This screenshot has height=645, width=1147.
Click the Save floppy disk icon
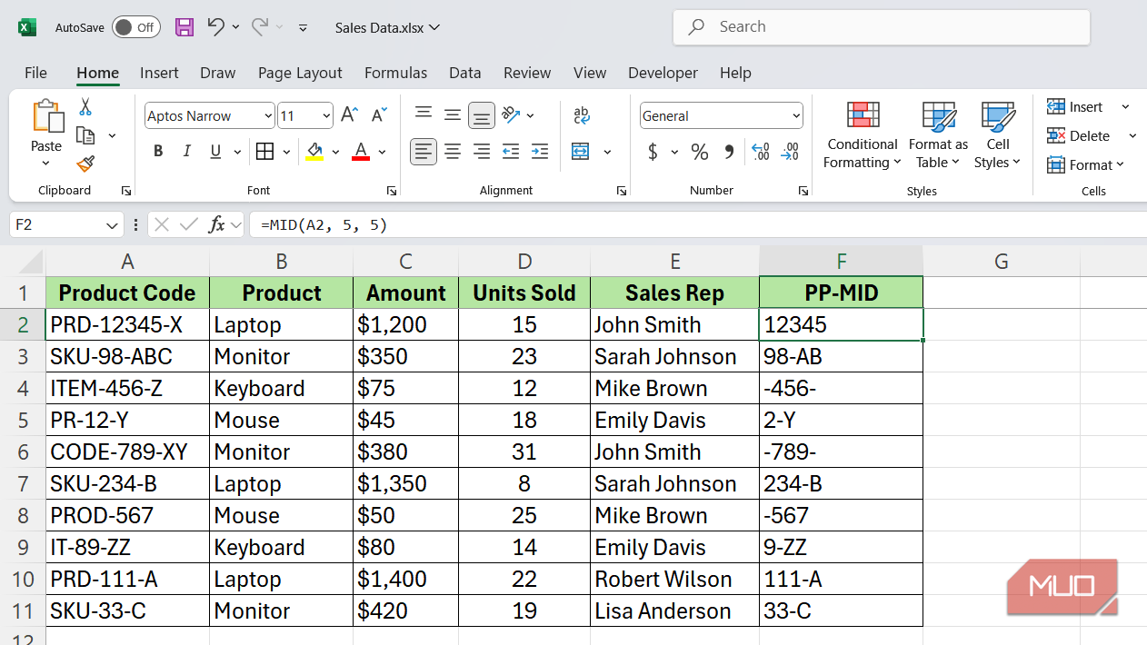pyautogui.click(x=185, y=27)
